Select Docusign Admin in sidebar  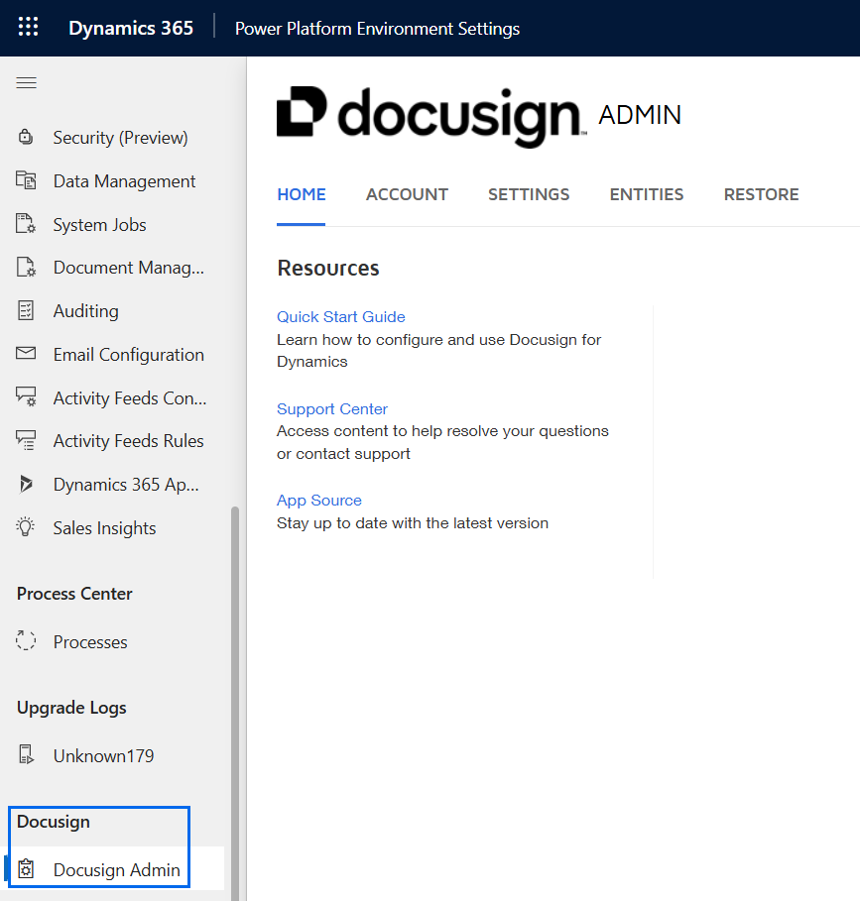tap(117, 869)
